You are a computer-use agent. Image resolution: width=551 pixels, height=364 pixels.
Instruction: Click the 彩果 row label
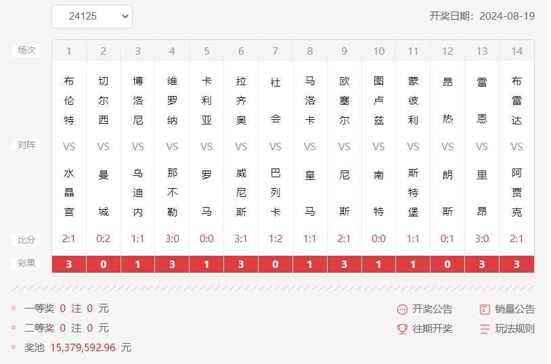(26, 264)
